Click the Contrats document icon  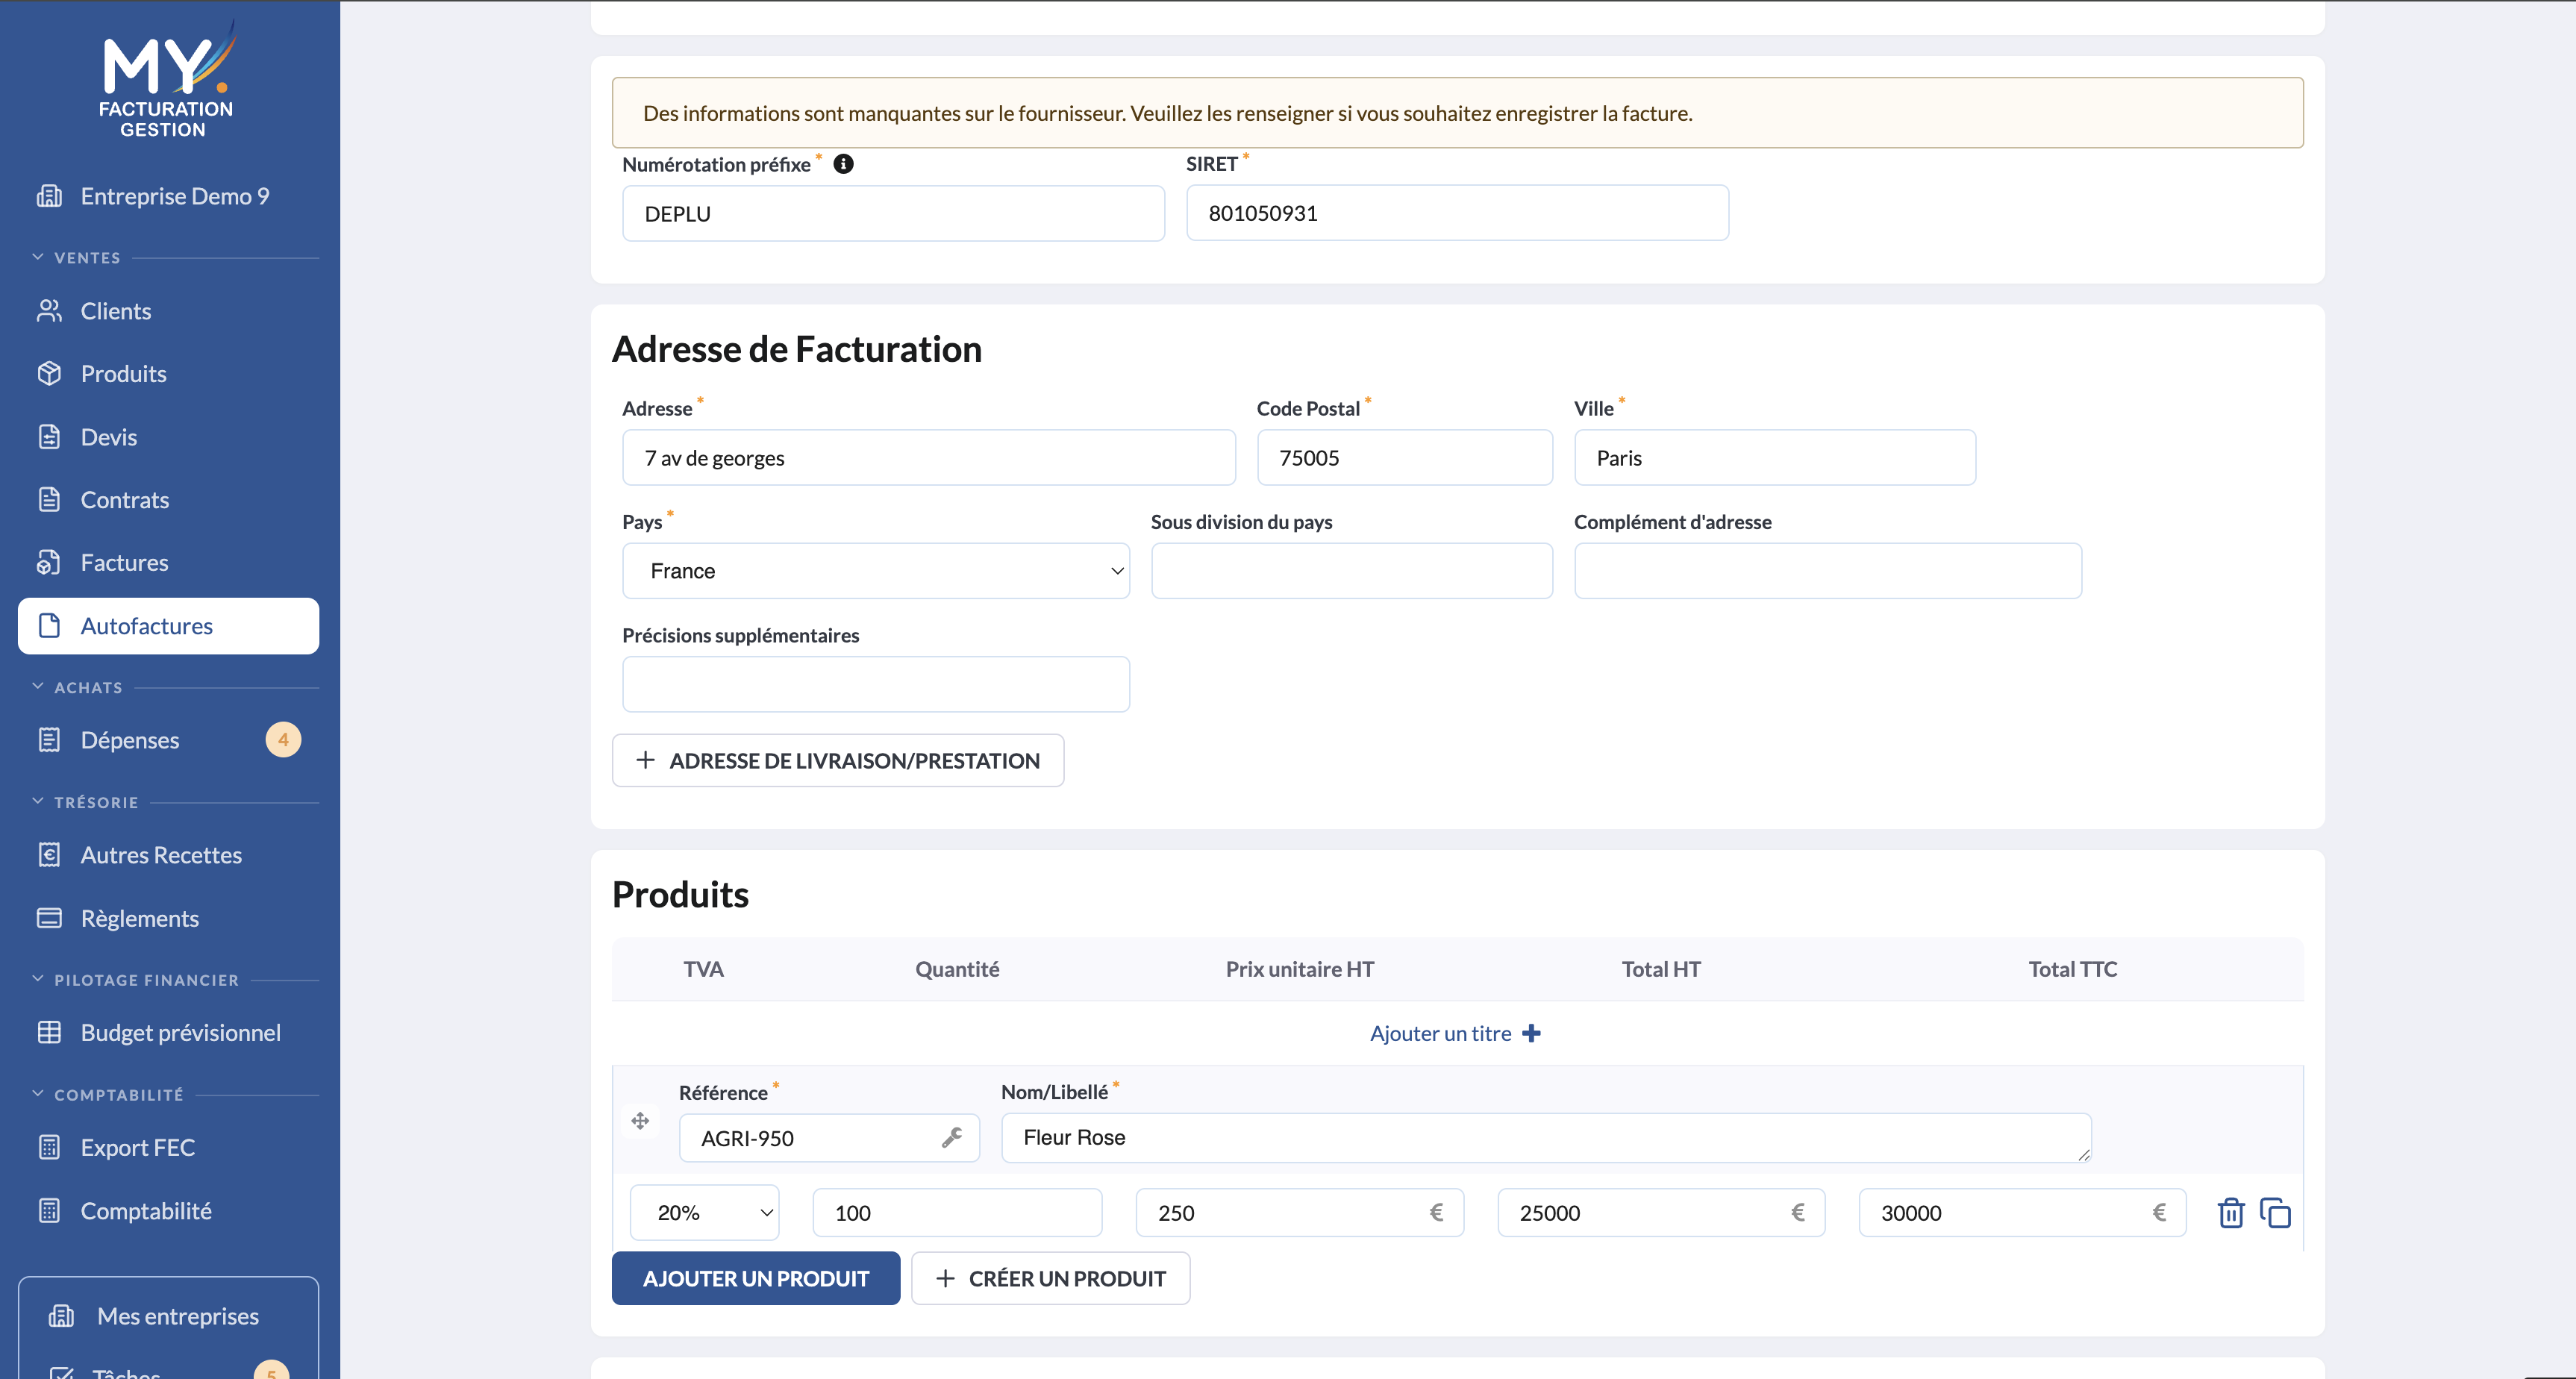pyautogui.click(x=49, y=500)
